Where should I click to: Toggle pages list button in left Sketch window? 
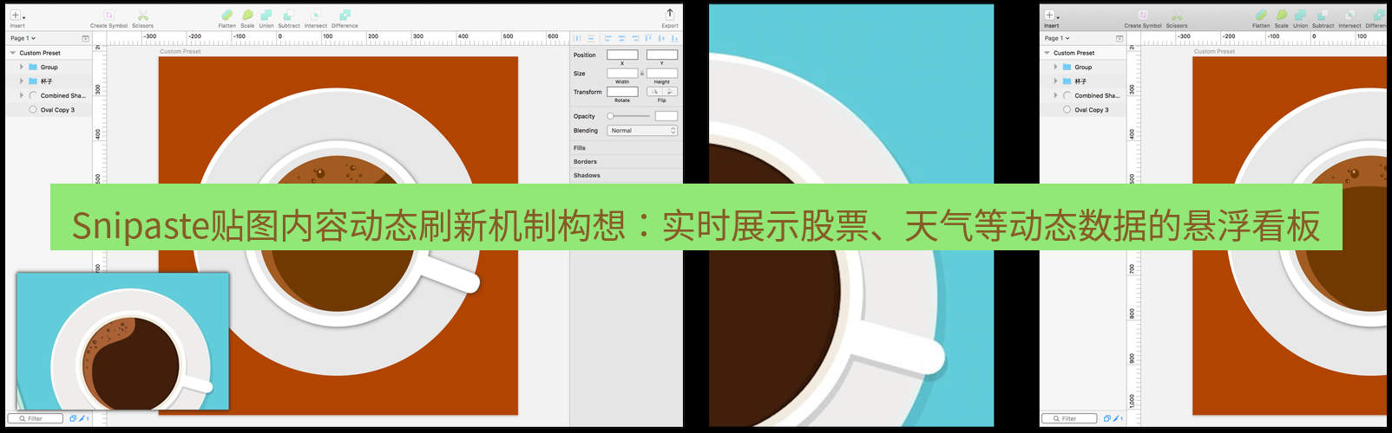click(85, 38)
